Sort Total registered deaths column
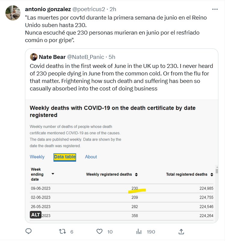This screenshot has width=228, height=241. coord(212,174)
